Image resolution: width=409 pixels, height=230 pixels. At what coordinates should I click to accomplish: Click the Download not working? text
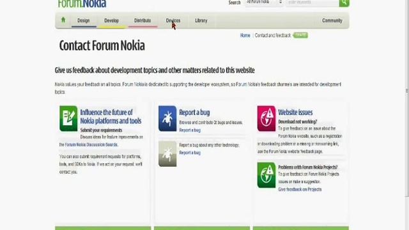[298, 122]
